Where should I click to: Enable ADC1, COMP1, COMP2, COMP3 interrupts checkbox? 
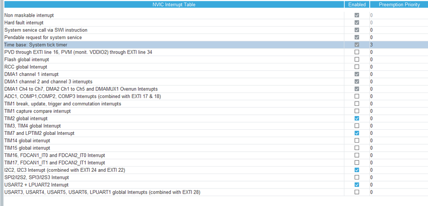click(357, 96)
